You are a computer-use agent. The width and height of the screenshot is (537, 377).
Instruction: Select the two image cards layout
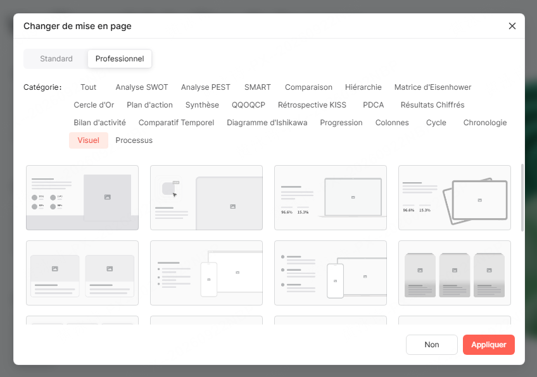click(x=82, y=273)
